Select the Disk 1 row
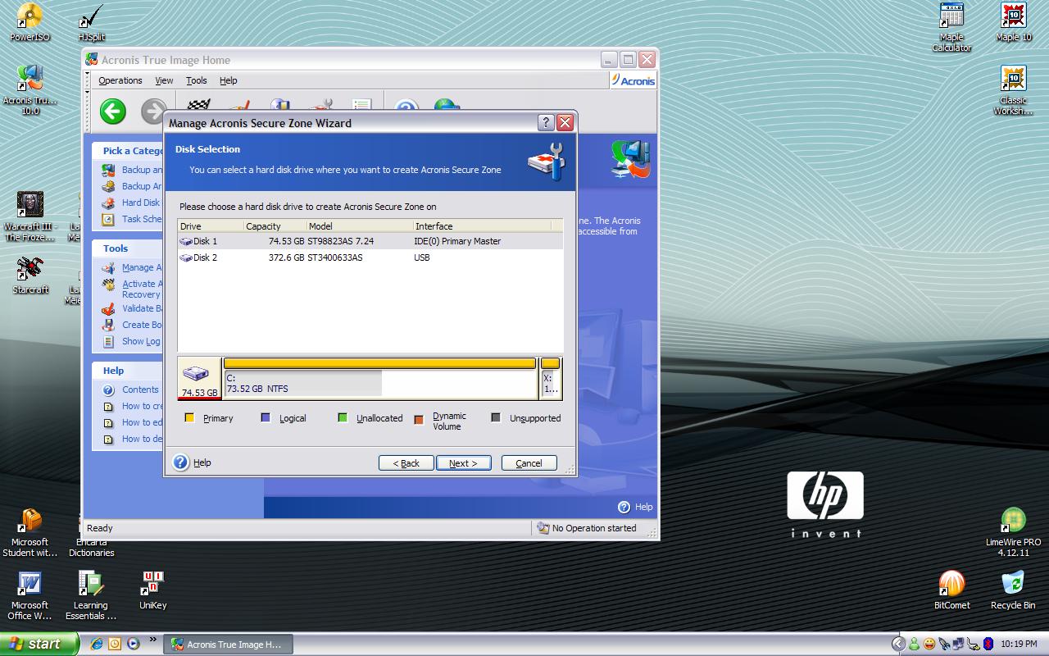 coord(370,241)
